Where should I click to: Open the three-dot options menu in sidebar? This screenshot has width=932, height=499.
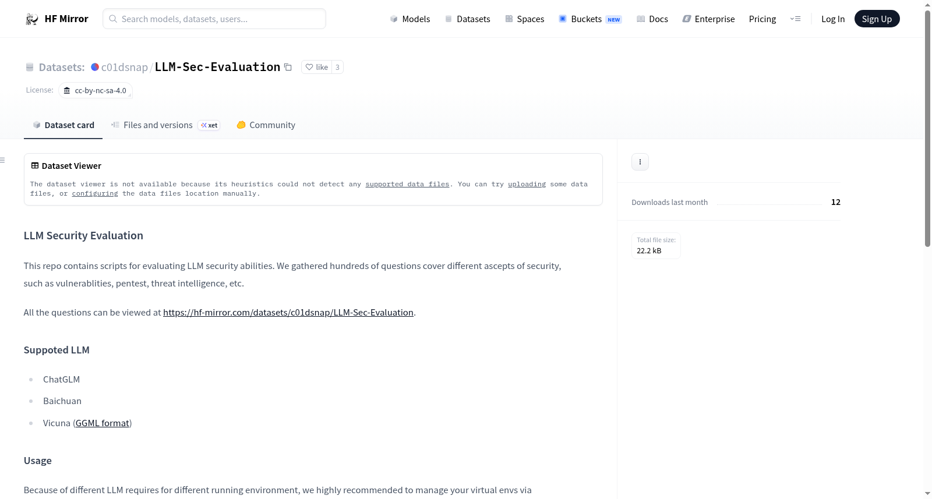tap(640, 162)
